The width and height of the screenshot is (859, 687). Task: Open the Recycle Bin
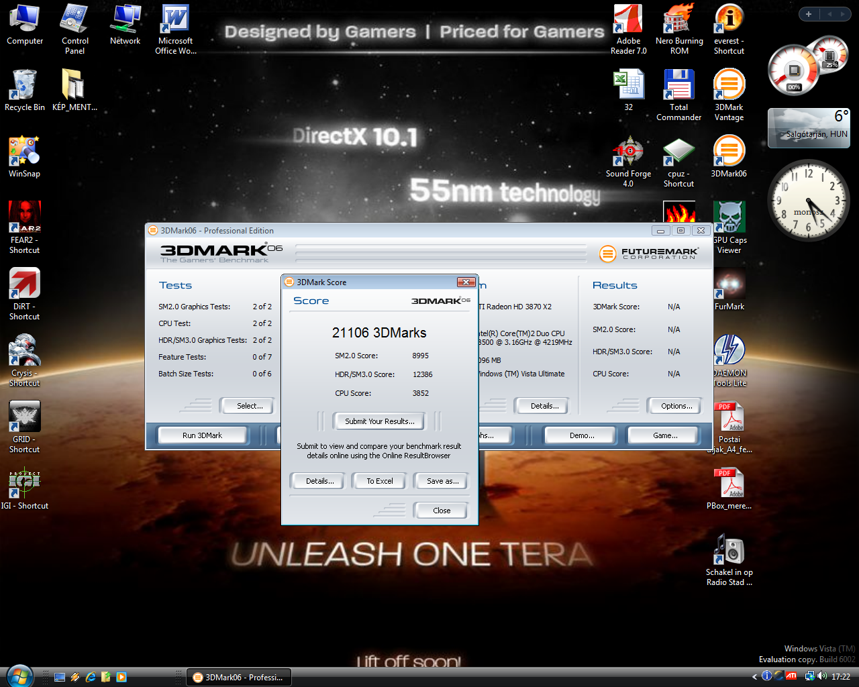[x=25, y=90]
